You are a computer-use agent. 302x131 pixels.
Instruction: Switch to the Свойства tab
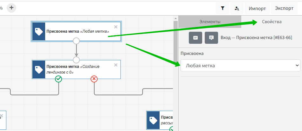pos(271,22)
